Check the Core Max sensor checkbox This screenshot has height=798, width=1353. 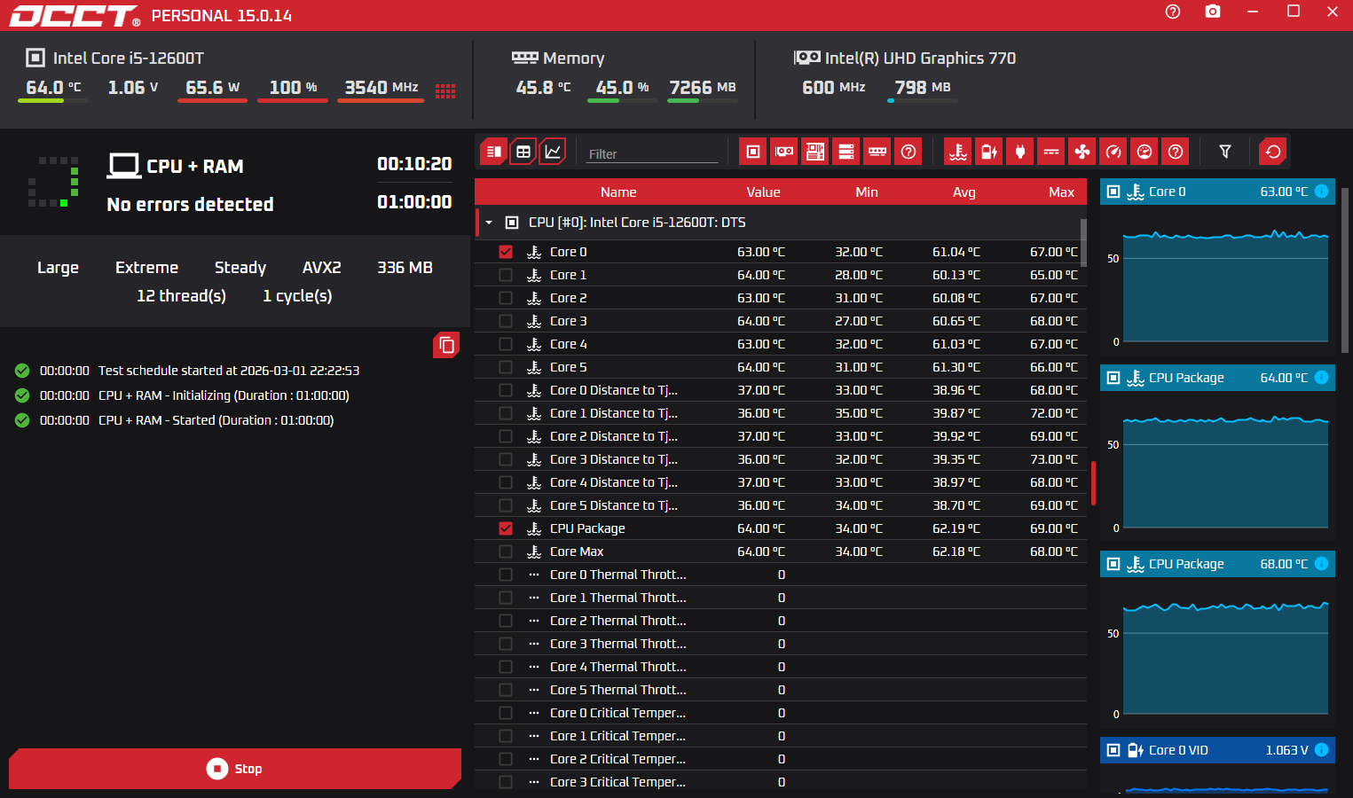tap(506, 552)
